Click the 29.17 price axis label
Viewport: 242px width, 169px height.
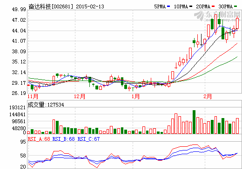click(x=19, y=83)
